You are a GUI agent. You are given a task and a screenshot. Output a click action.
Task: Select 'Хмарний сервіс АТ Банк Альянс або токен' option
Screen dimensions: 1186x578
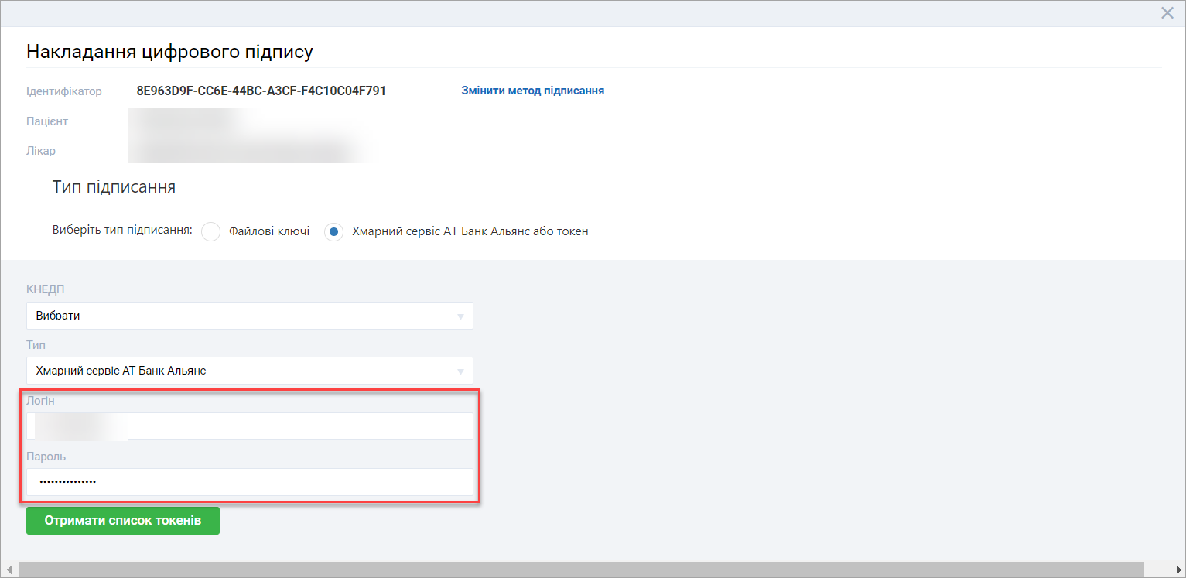333,232
